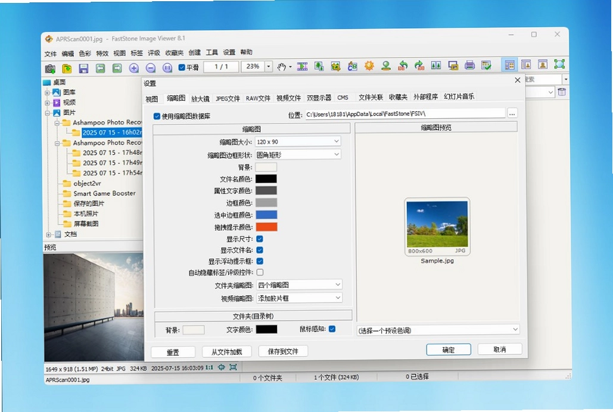Click the clone stamp toolbar icon

tap(386, 65)
